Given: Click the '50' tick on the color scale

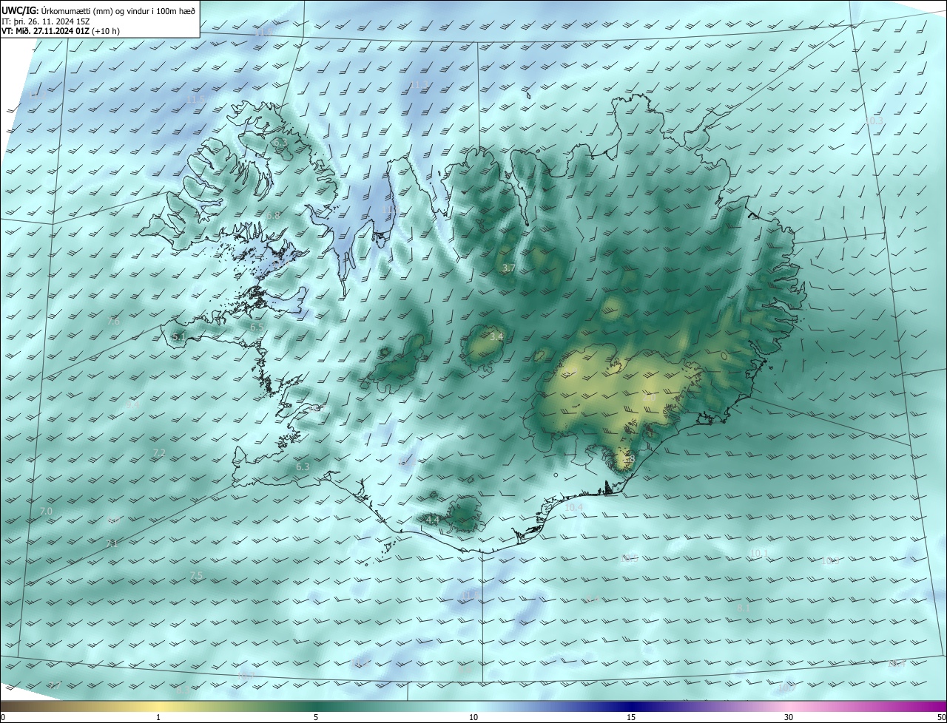Looking at the screenshot, I should pyautogui.click(x=941, y=718).
